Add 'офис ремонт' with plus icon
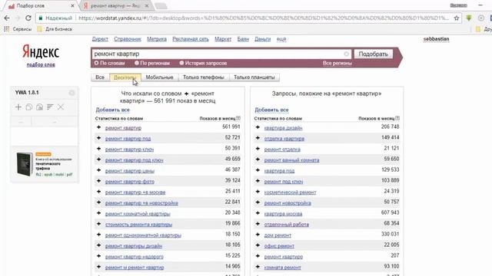This screenshot has width=492, height=276. (x=258, y=245)
